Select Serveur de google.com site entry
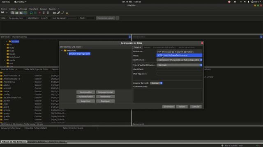The width and height of the screenshot is (263, 147). coord(79,53)
